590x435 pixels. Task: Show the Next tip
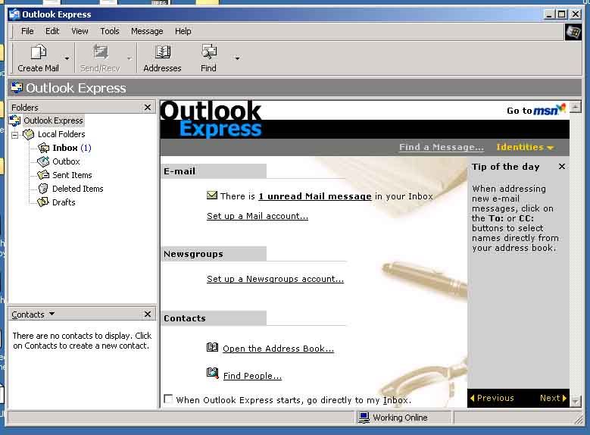tap(553, 398)
